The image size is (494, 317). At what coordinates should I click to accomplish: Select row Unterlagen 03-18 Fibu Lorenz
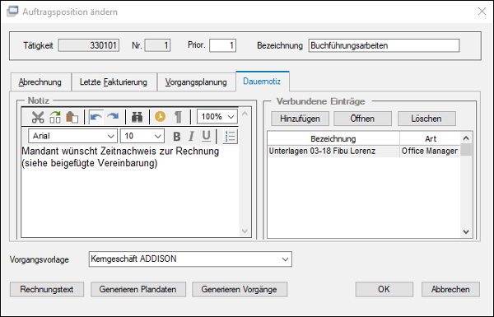click(364, 152)
